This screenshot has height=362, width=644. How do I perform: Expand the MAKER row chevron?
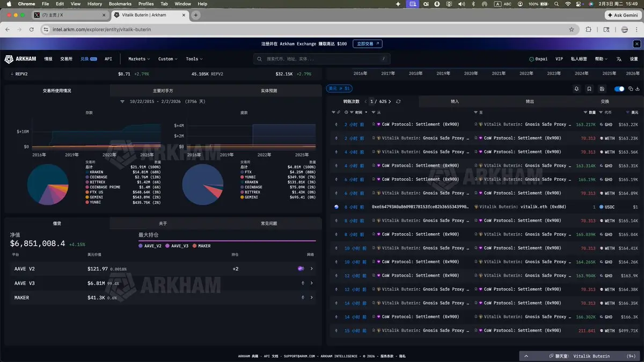[312, 298]
